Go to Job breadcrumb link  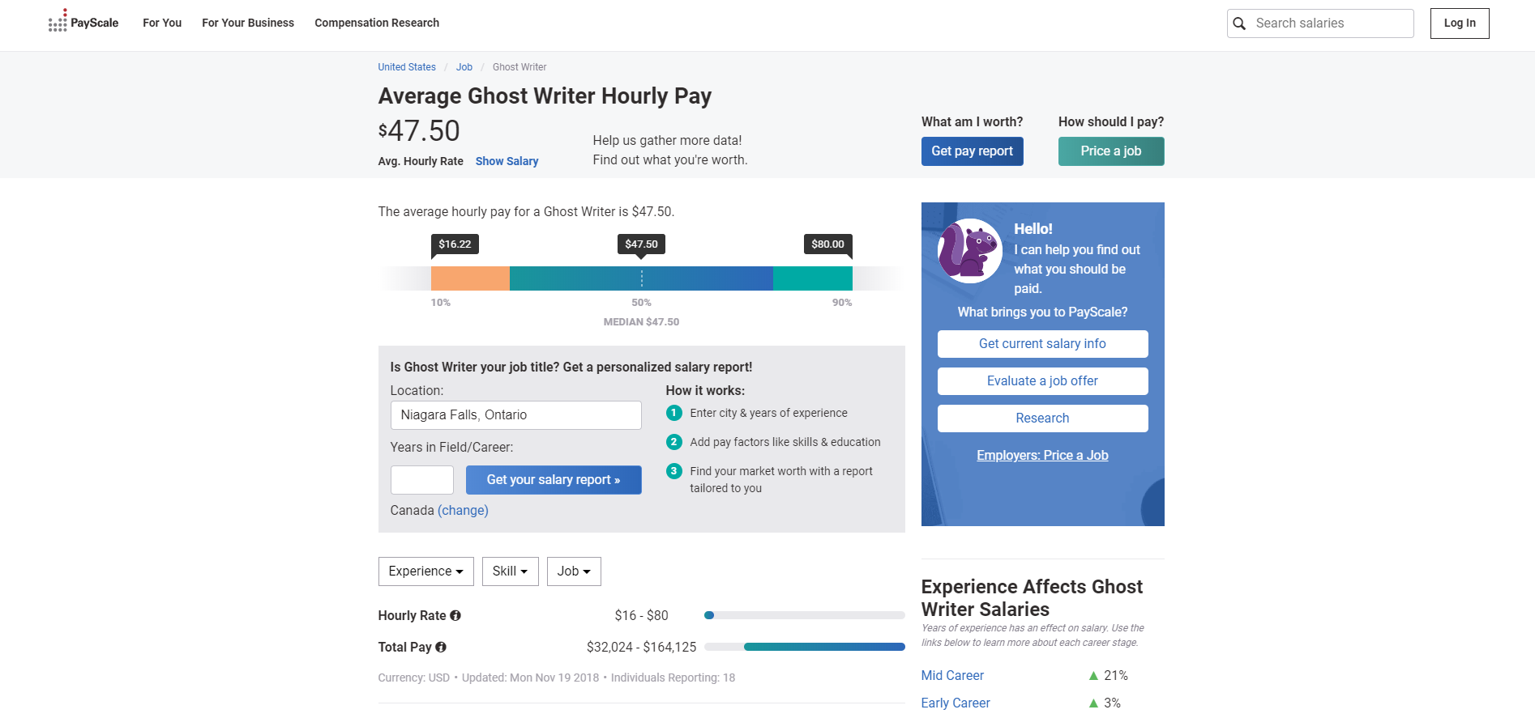coord(464,67)
